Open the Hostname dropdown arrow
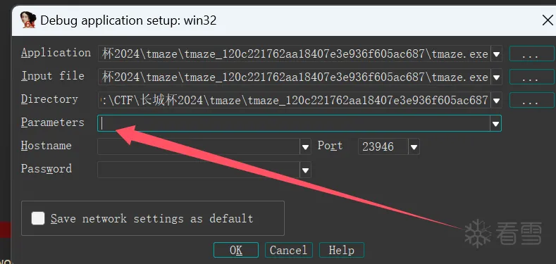The width and height of the screenshot is (556, 264). pos(305,146)
